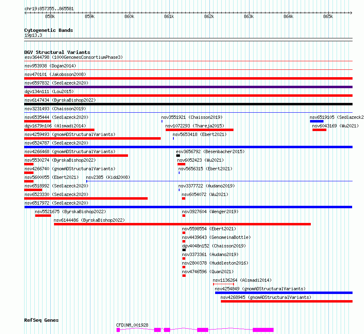Click the blue nsv4254849 gnomAD bar
Image resolution: width=364 pixels, height=334 pixels.
(x=284, y=293)
